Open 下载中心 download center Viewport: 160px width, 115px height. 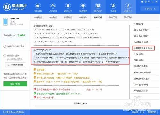(150, 9)
